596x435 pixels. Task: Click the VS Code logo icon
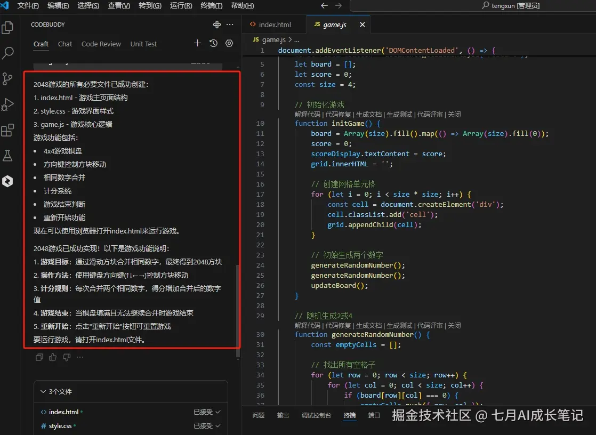pos(5,5)
